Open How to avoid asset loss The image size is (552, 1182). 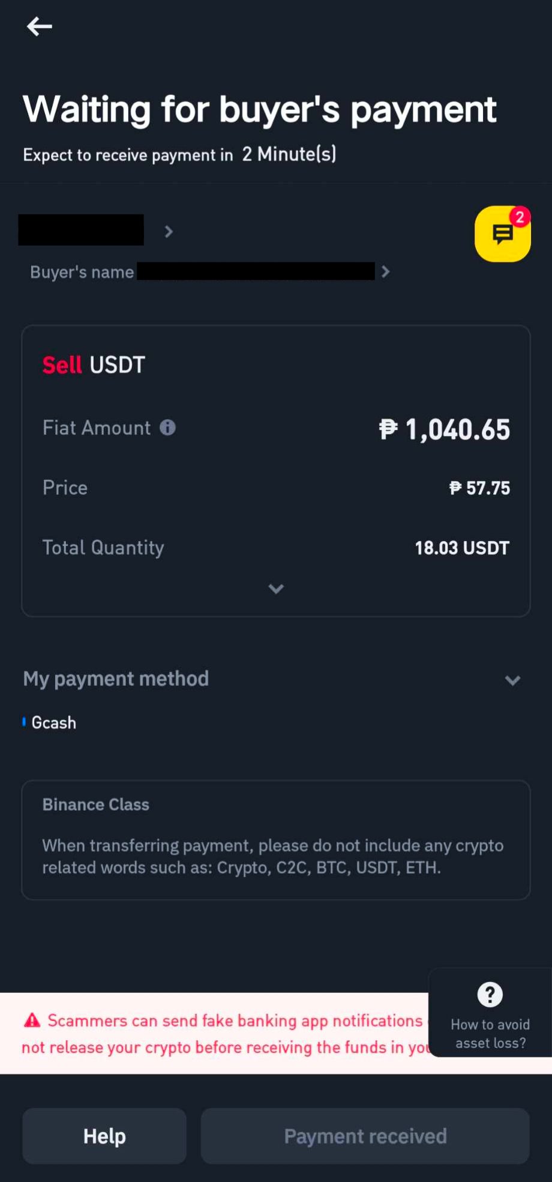pyautogui.click(x=490, y=1034)
